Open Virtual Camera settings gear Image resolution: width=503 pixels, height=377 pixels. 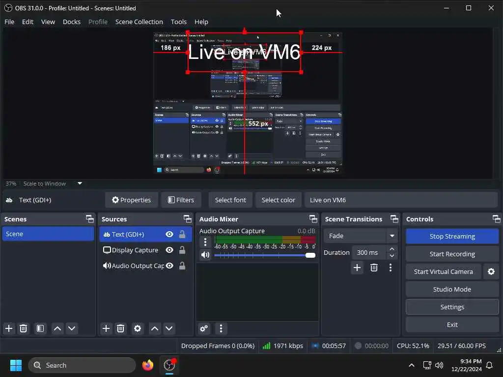(491, 271)
